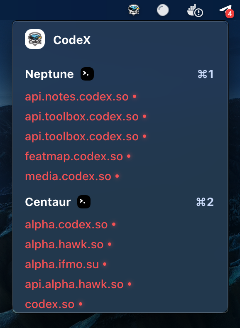Open the Docker whale menu bar icon
The image size is (240, 328).
[x=195, y=10]
